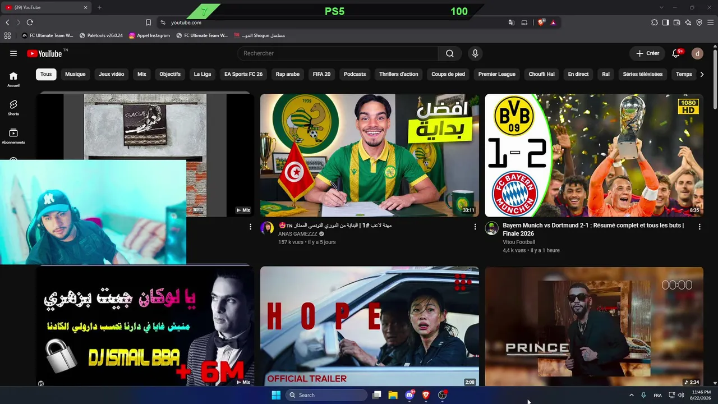Open the Brave VPN shield icon
Image resolution: width=718 pixels, height=404 pixels.
pyautogui.click(x=699, y=22)
